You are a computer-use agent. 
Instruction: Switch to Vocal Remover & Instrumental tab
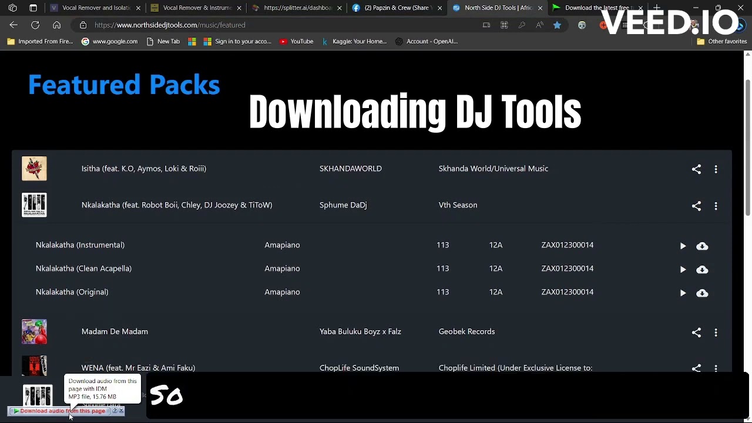click(197, 8)
